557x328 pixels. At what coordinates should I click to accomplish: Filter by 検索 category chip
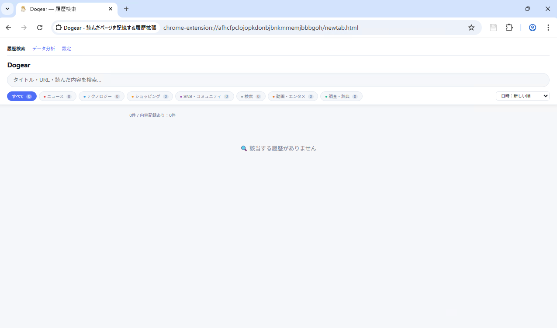click(x=251, y=96)
